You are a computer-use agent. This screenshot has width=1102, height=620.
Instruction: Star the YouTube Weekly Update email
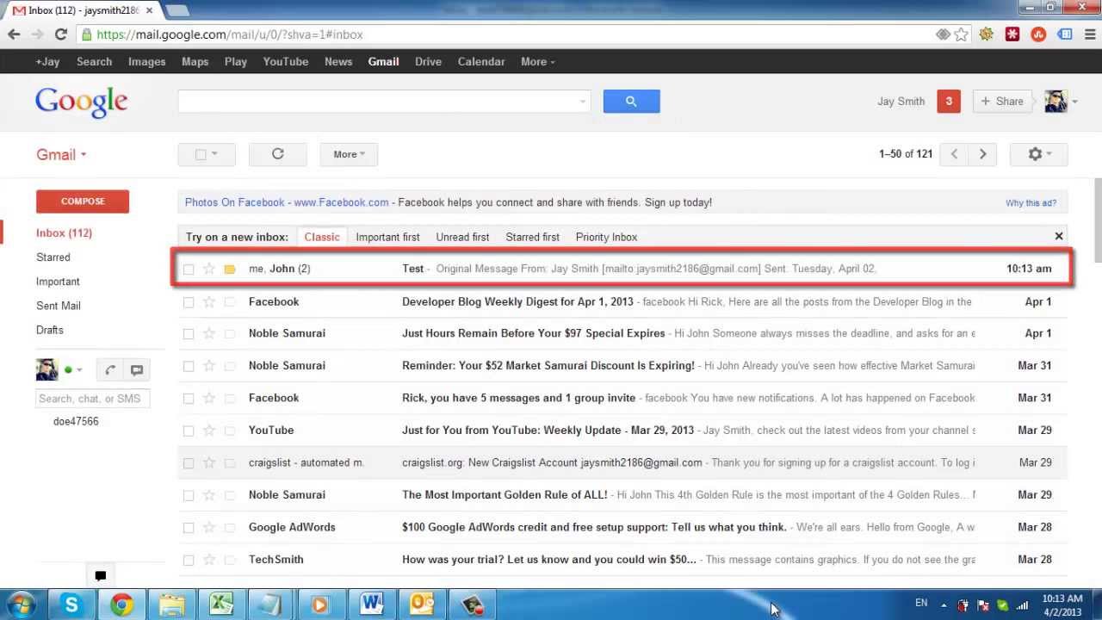[209, 430]
